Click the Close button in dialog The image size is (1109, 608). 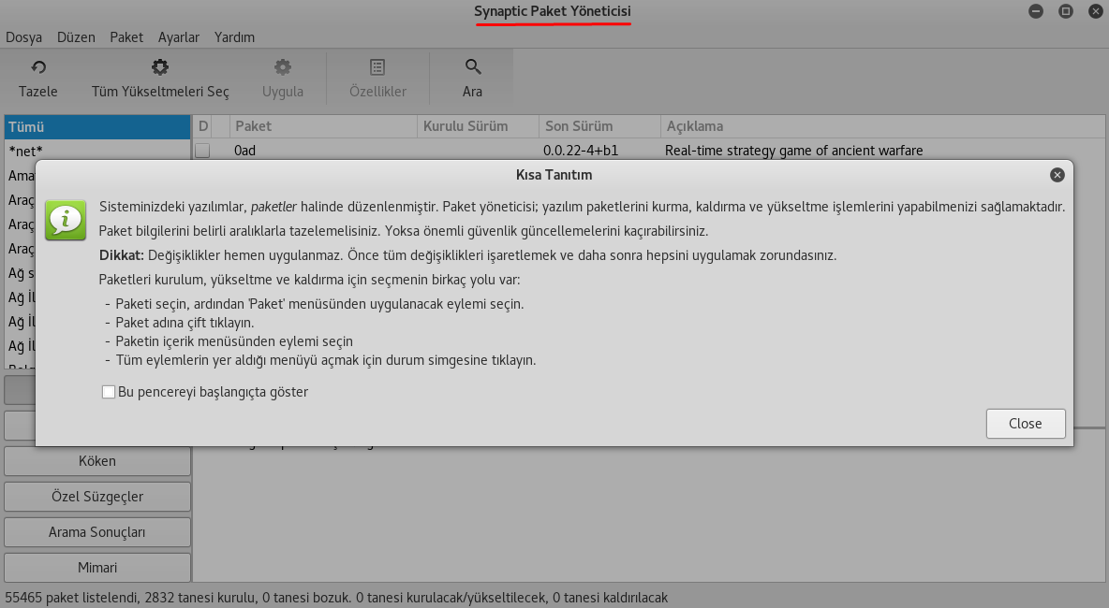(x=1026, y=424)
